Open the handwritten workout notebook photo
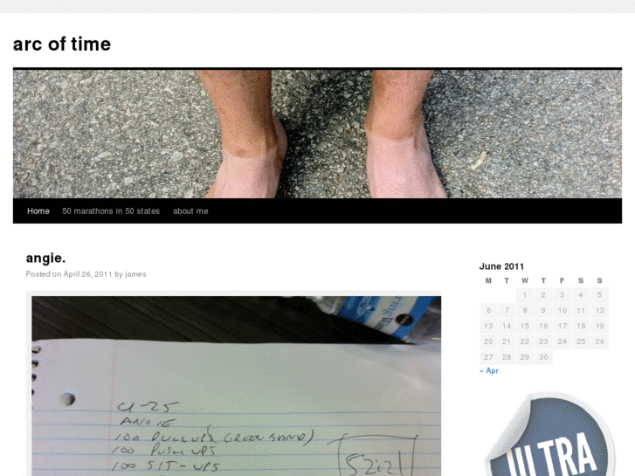Viewport: 635px width, 476px height. click(237, 386)
